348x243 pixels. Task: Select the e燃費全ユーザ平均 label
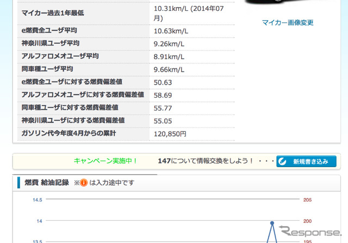tap(49, 30)
